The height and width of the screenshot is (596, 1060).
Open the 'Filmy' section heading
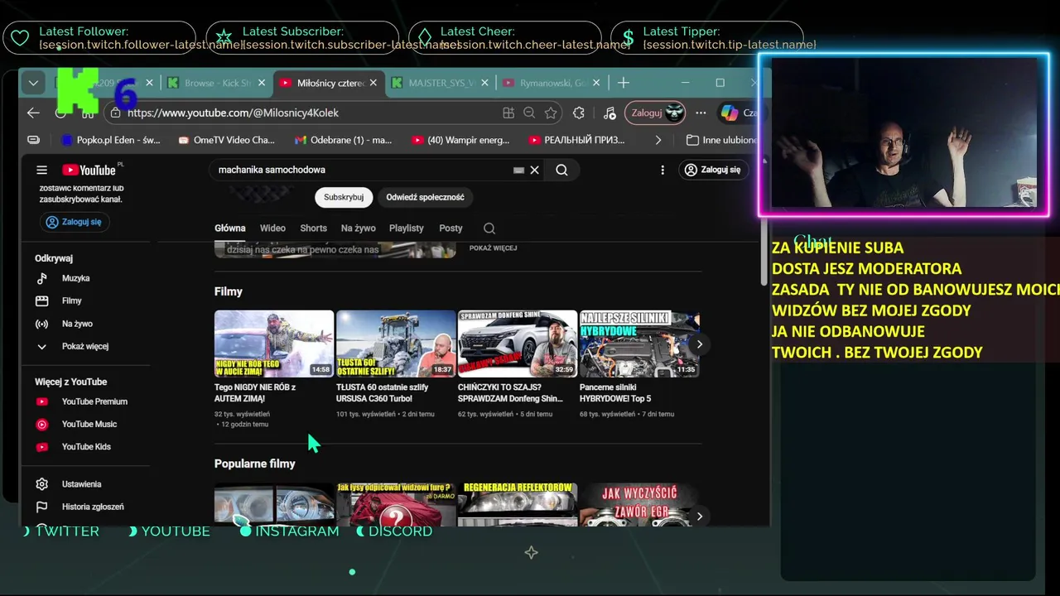click(x=229, y=291)
